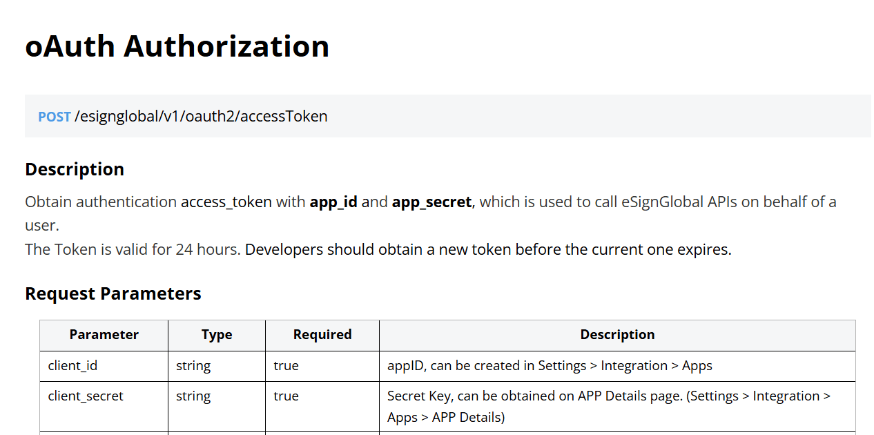The width and height of the screenshot is (874, 435).
Task: Click the blue POST method label
Action: pyautogui.click(x=54, y=117)
